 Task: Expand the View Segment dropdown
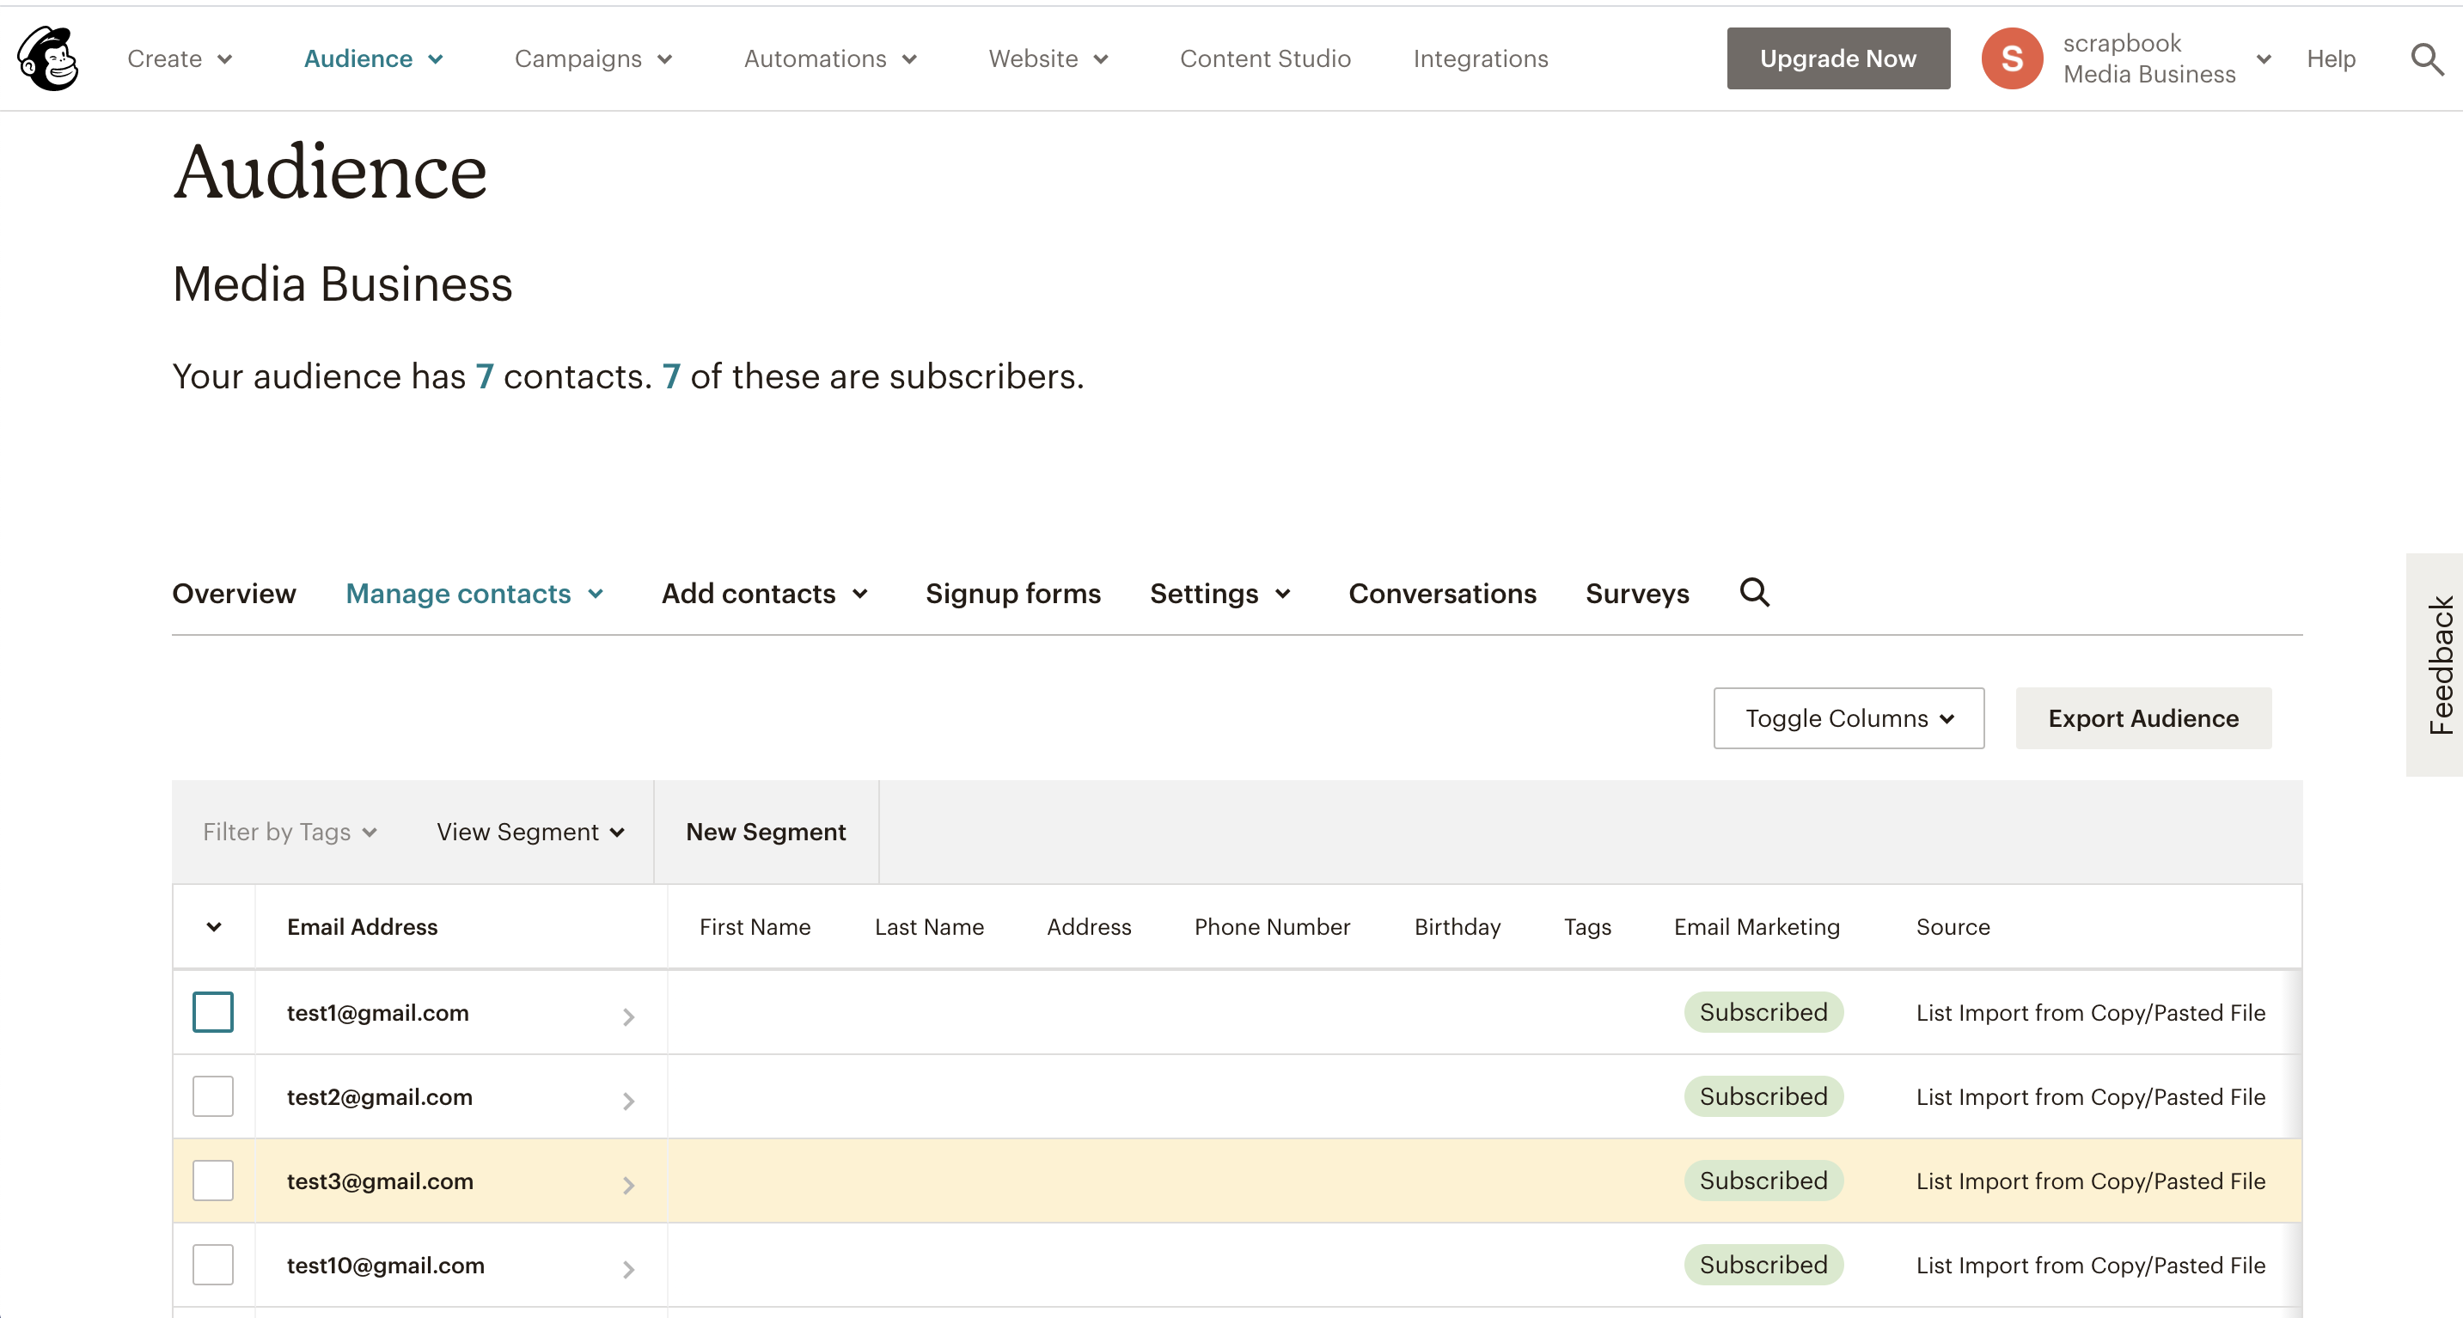[x=529, y=832]
